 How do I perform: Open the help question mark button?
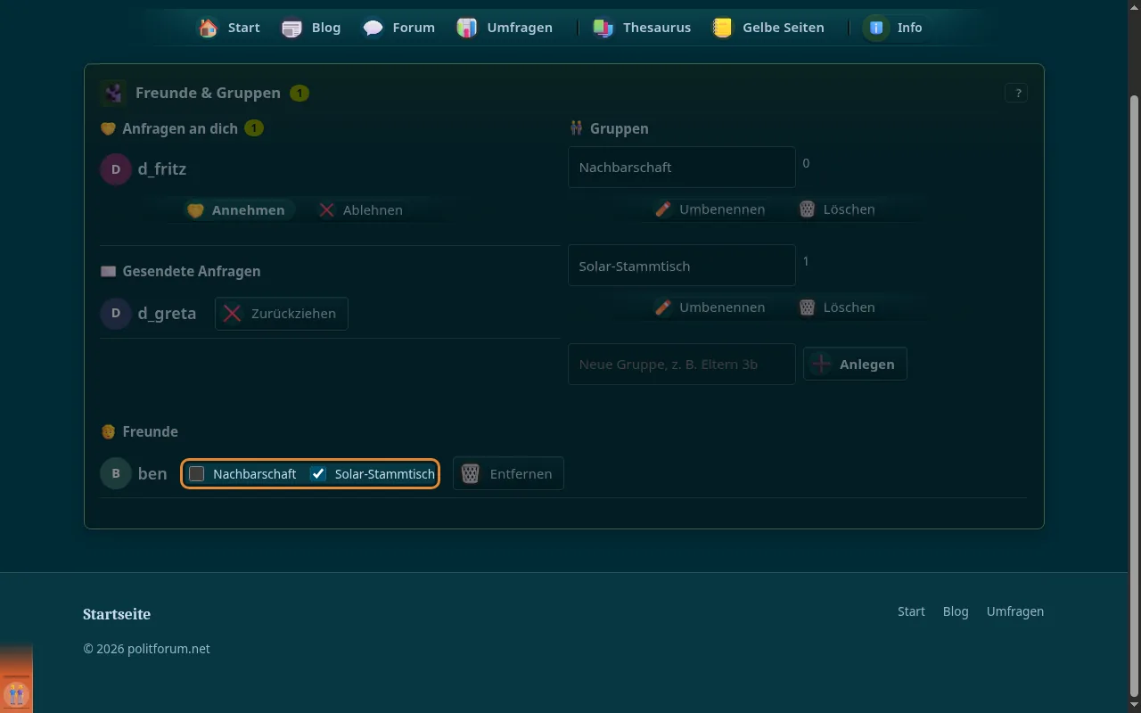(x=1016, y=93)
